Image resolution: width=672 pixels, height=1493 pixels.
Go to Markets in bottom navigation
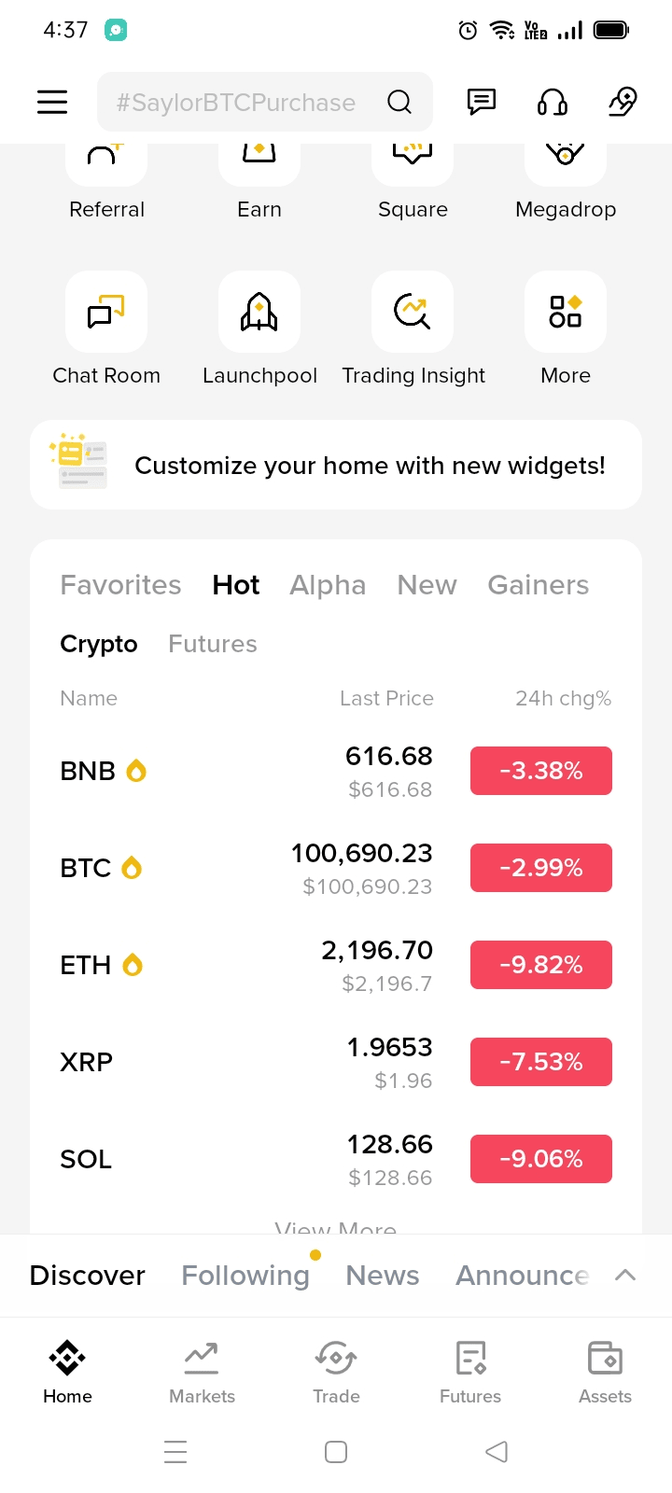202,1372
